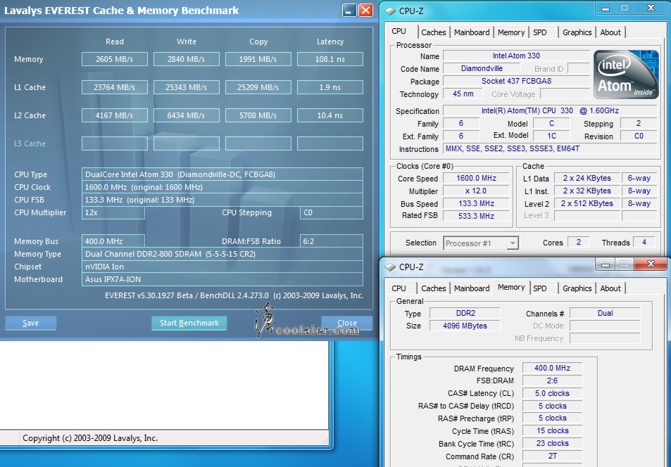Click the L2 Cache Read value 4167 MB/s

click(x=115, y=115)
